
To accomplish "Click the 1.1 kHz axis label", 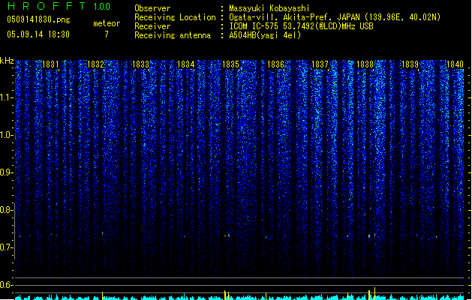I will (x=6, y=97).
